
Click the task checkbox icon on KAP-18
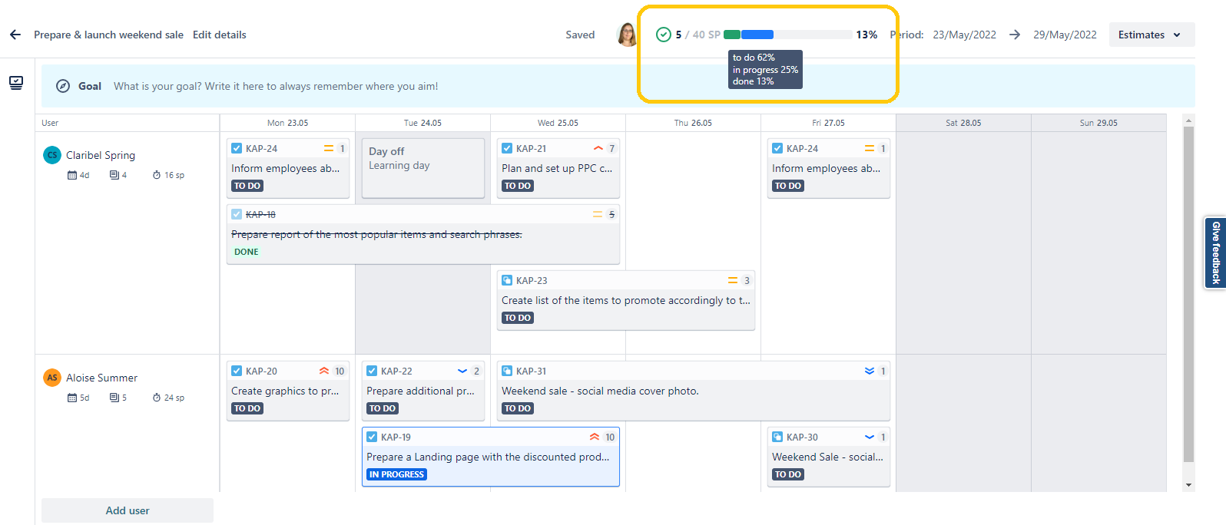(237, 214)
